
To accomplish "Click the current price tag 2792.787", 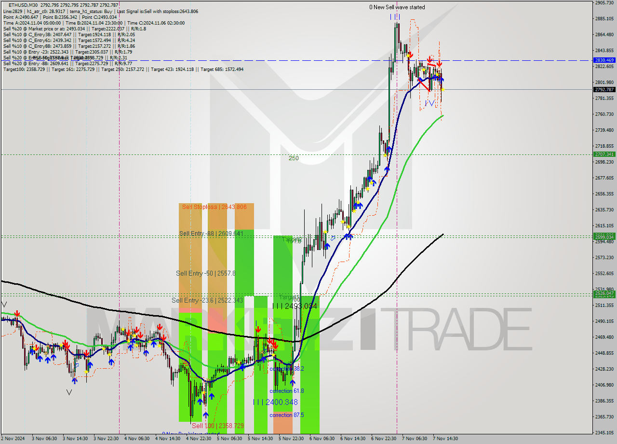I will [604, 89].
